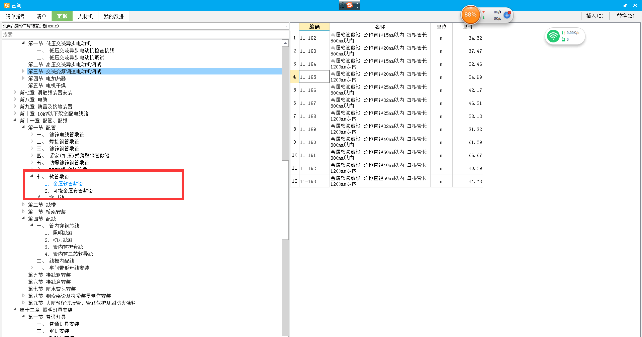642x337 pixels.
Task: Expand 第四节 电加热器 node
Action: [23, 78]
